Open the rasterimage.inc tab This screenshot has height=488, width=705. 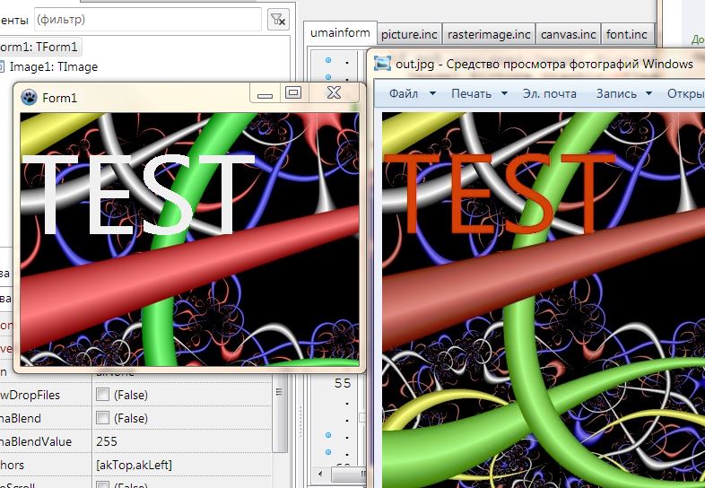[489, 35]
